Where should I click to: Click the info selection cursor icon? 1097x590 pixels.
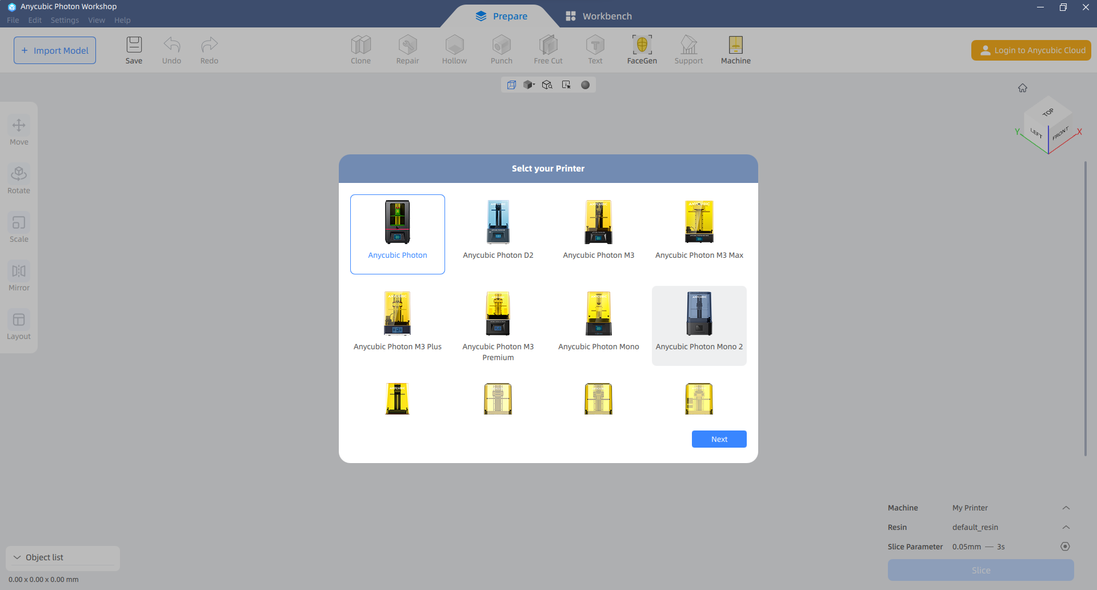566,85
